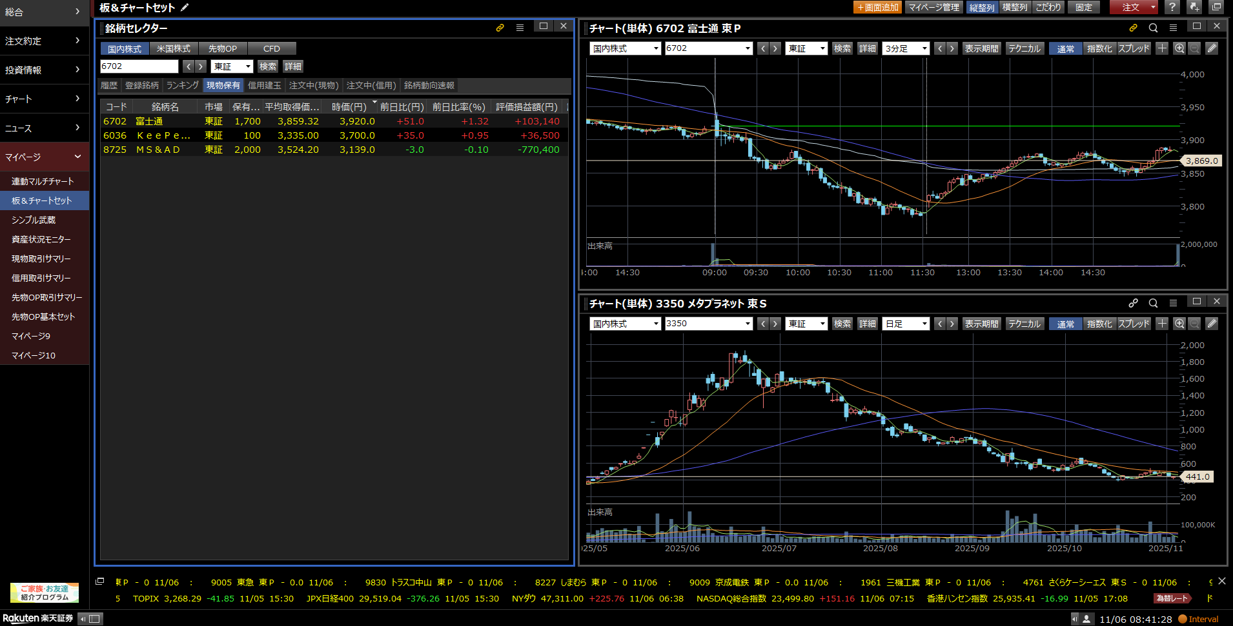The height and width of the screenshot is (626, 1233).
Task: Open the 銘柄セレクター panel hamburger menu
Action: tap(520, 28)
